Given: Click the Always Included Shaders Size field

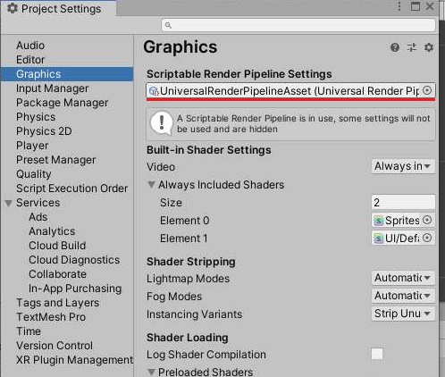Looking at the screenshot, I should pyautogui.click(x=403, y=203).
